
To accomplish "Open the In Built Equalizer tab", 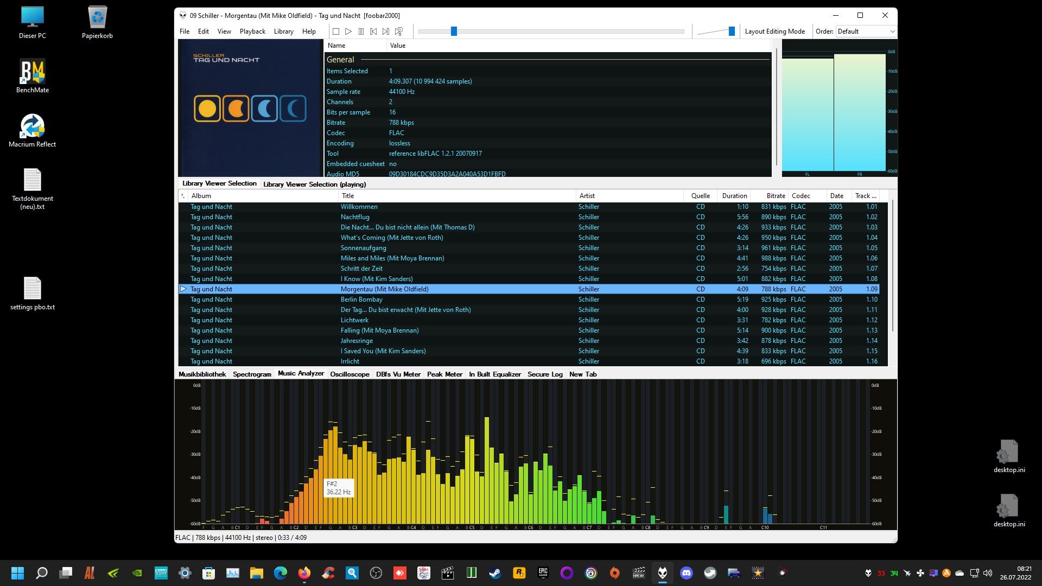I will pos(495,374).
